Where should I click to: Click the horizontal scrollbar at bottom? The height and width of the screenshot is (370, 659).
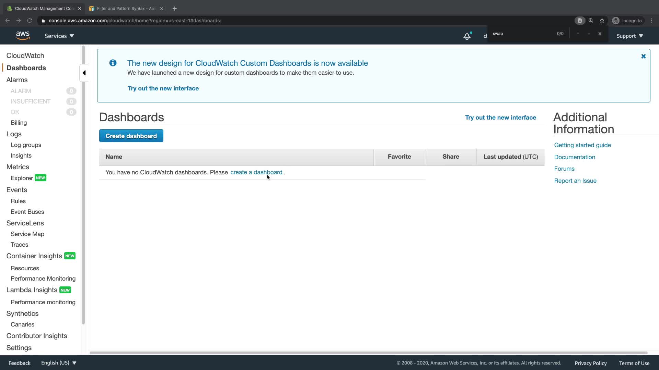point(368,353)
